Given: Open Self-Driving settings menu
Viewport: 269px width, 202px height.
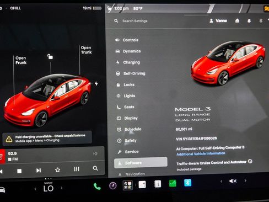Looking at the screenshot, I should click(x=131, y=73).
